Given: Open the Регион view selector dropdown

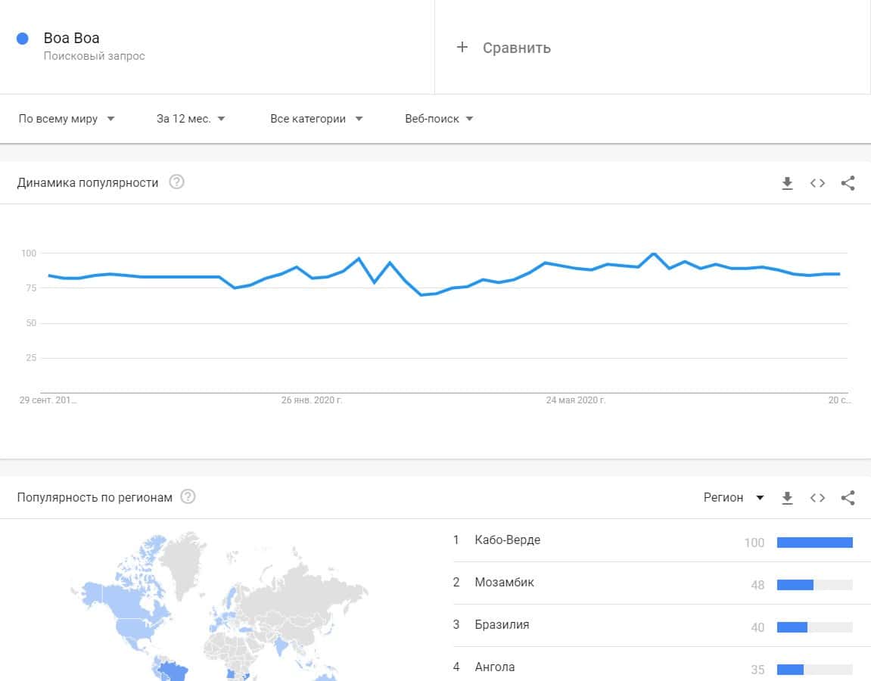Looking at the screenshot, I should point(733,498).
